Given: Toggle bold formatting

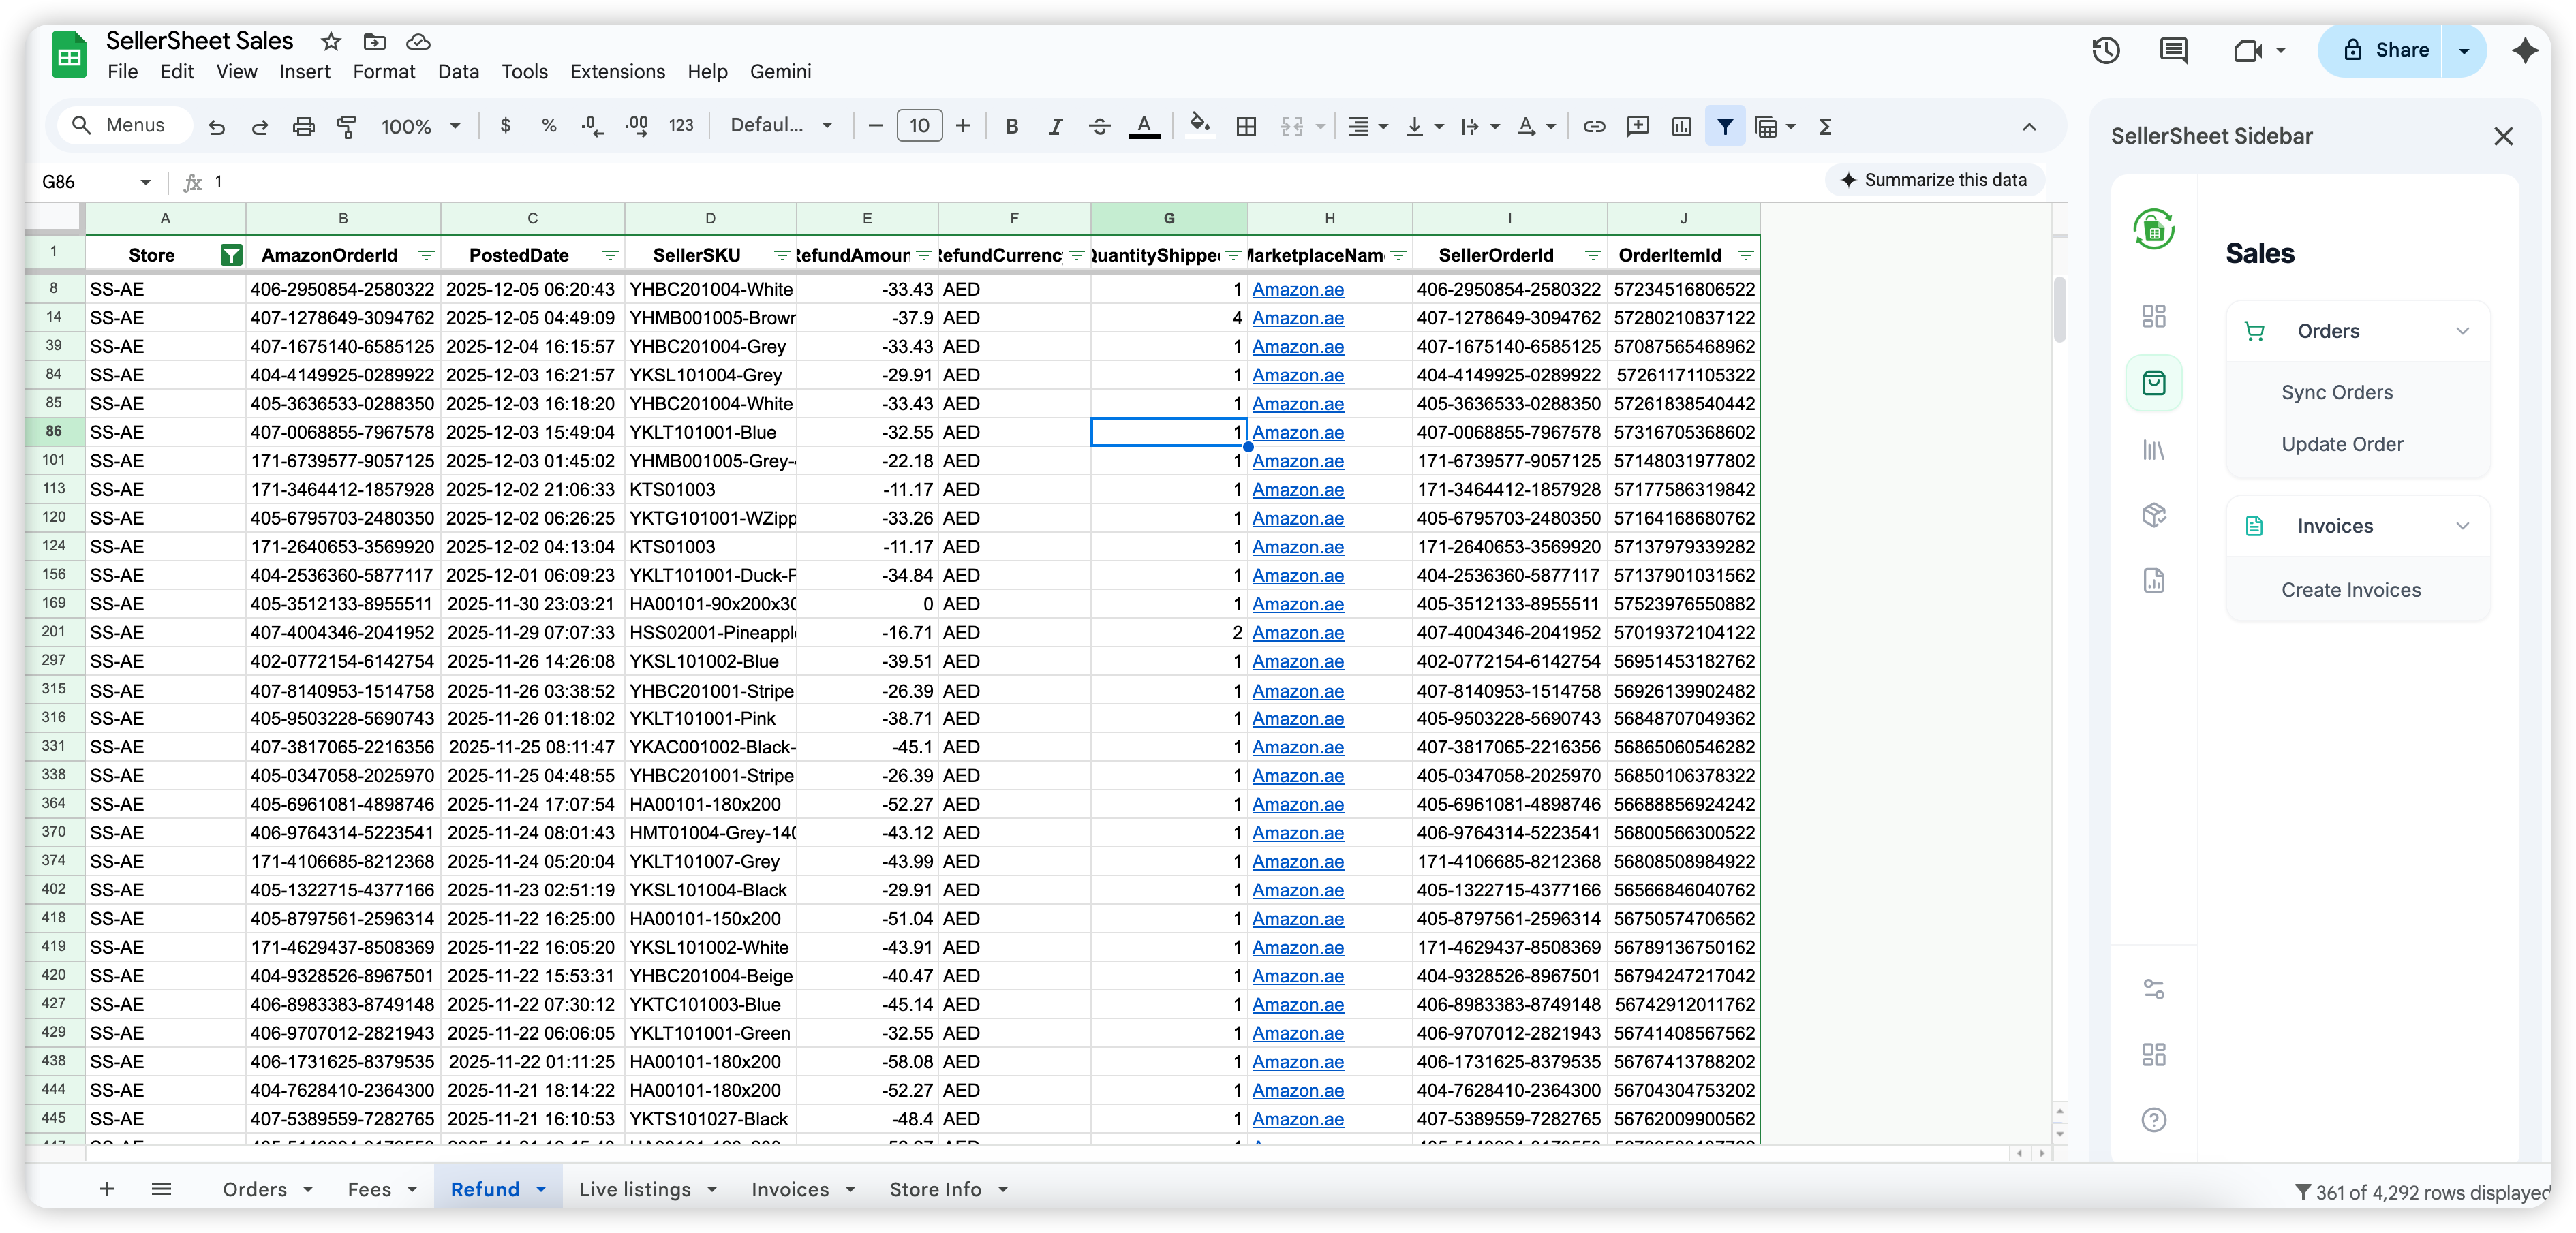Looking at the screenshot, I should coord(1012,126).
